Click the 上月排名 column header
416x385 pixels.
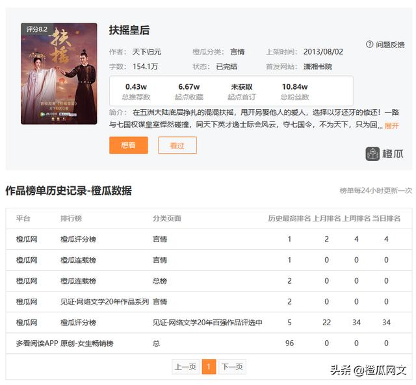(x=326, y=219)
